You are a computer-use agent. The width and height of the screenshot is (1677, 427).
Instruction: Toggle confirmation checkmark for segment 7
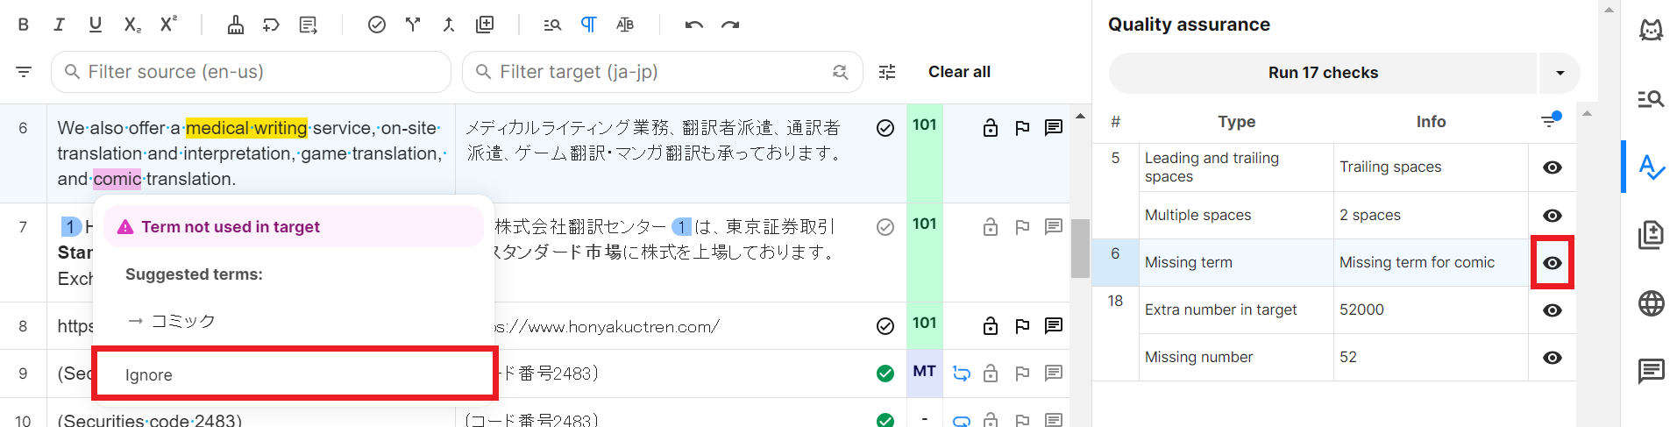click(x=885, y=227)
